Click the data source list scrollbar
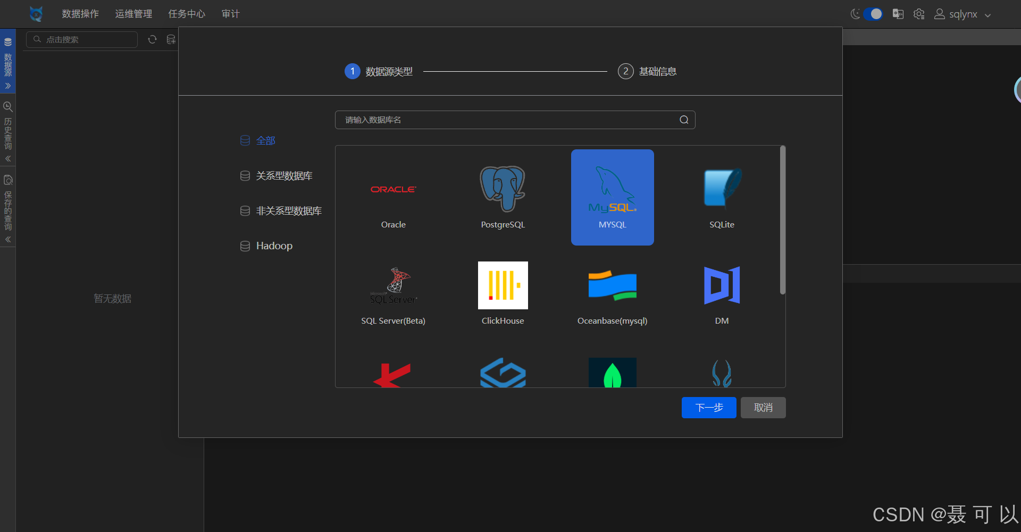 (x=783, y=220)
